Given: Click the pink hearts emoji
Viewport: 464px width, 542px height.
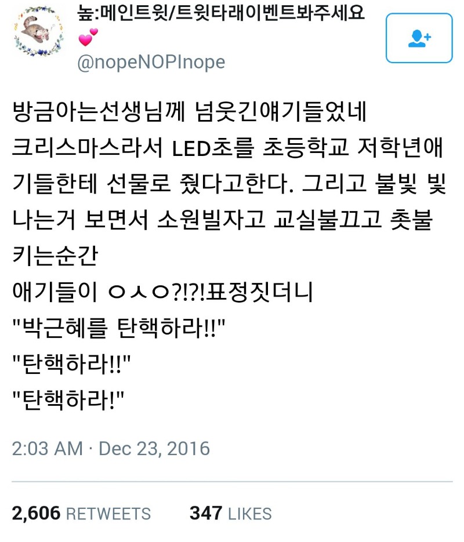Looking at the screenshot, I should click(x=88, y=37).
